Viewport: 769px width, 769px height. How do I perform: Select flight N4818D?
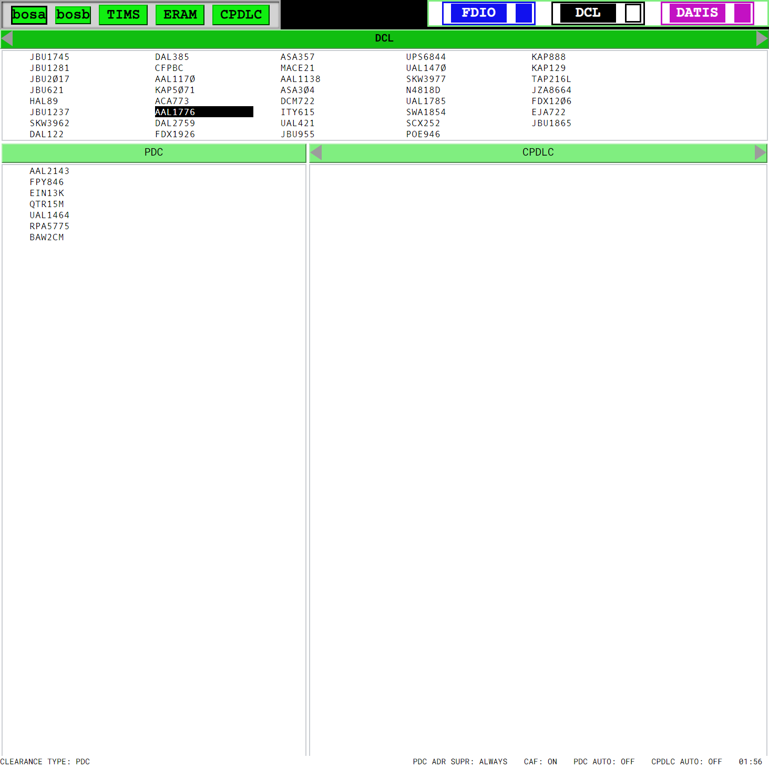tap(423, 90)
